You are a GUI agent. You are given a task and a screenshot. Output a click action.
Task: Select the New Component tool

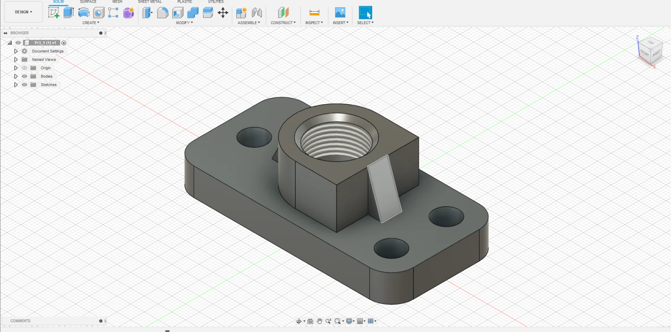[x=242, y=13]
